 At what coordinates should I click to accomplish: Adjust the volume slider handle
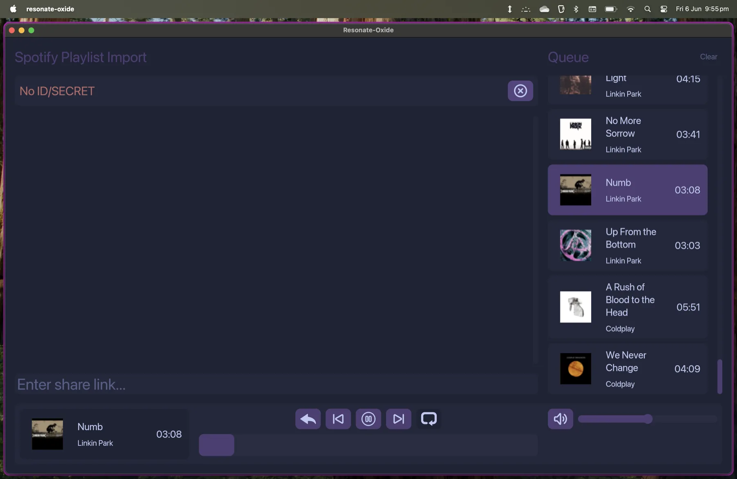click(648, 419)
